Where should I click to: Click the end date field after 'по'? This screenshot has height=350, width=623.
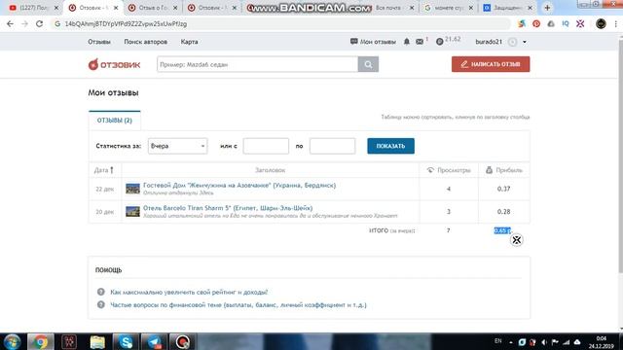(332, 146)
